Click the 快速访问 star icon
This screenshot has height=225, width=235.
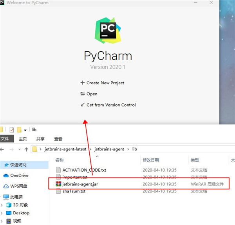(x=6, y=165)
